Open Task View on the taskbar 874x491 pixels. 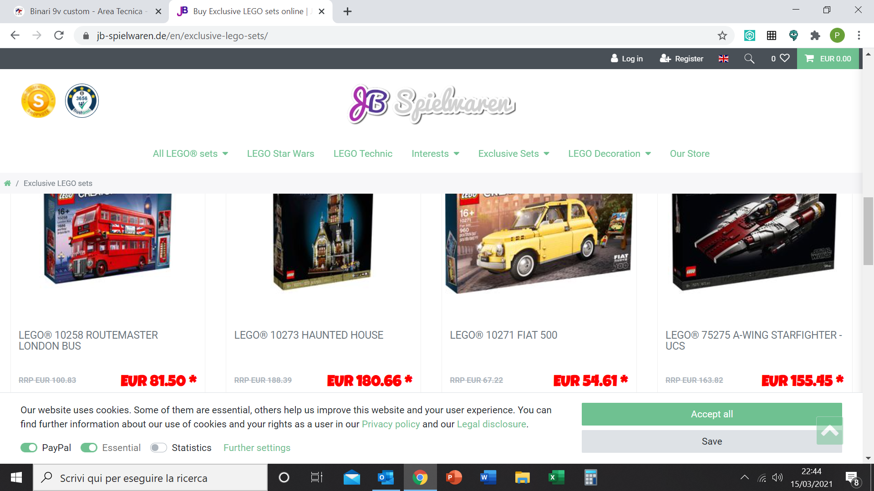pyautogui.click(x=317, y=477)
